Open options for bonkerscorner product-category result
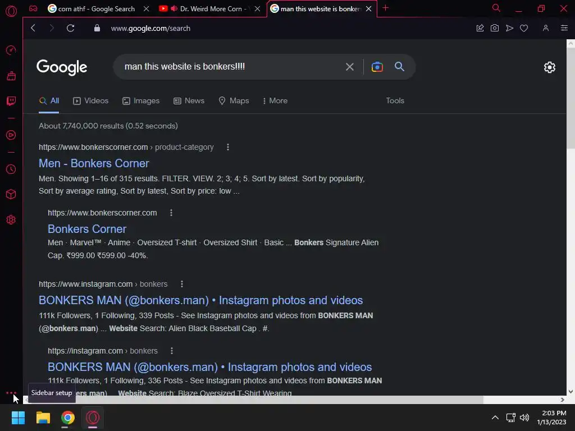This screenshot has height=431, width=575. pos(228,147)
